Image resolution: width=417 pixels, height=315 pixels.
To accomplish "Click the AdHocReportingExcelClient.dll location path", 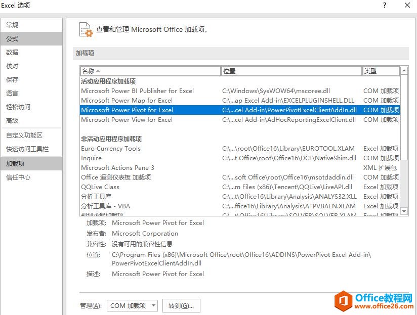I will point(289,119).
